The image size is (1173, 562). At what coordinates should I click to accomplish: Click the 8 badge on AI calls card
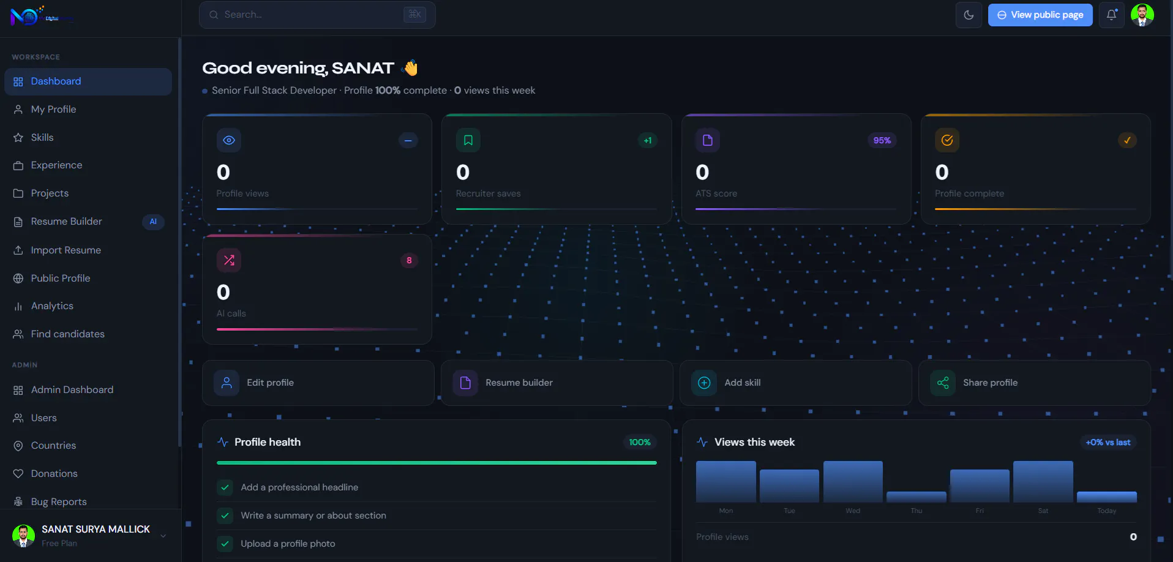point(409,260)
